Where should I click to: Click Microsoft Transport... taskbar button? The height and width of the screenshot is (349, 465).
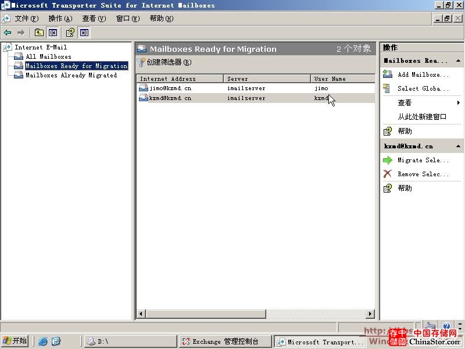[320, 342]
